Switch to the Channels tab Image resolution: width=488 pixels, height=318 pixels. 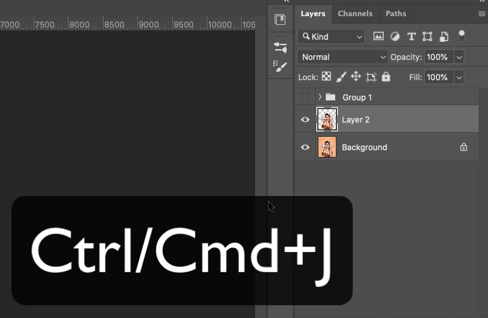[355, 13]
